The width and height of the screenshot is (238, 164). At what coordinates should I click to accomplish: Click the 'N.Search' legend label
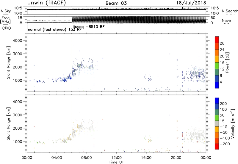[230, 11]
